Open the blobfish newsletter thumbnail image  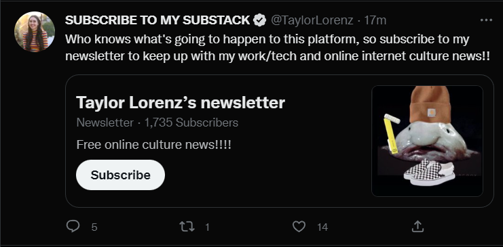(427, 141)
